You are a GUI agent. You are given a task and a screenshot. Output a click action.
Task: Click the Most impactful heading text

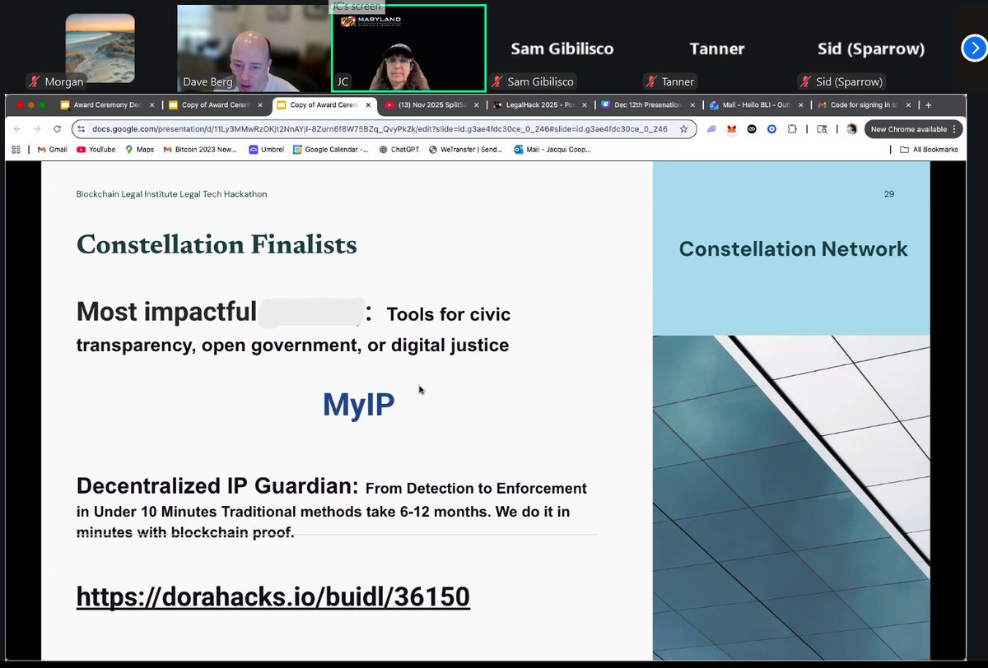(x=166, y=313)
